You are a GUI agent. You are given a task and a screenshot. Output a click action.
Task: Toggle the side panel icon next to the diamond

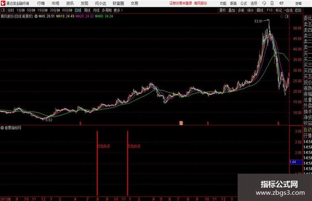point(287,17)
